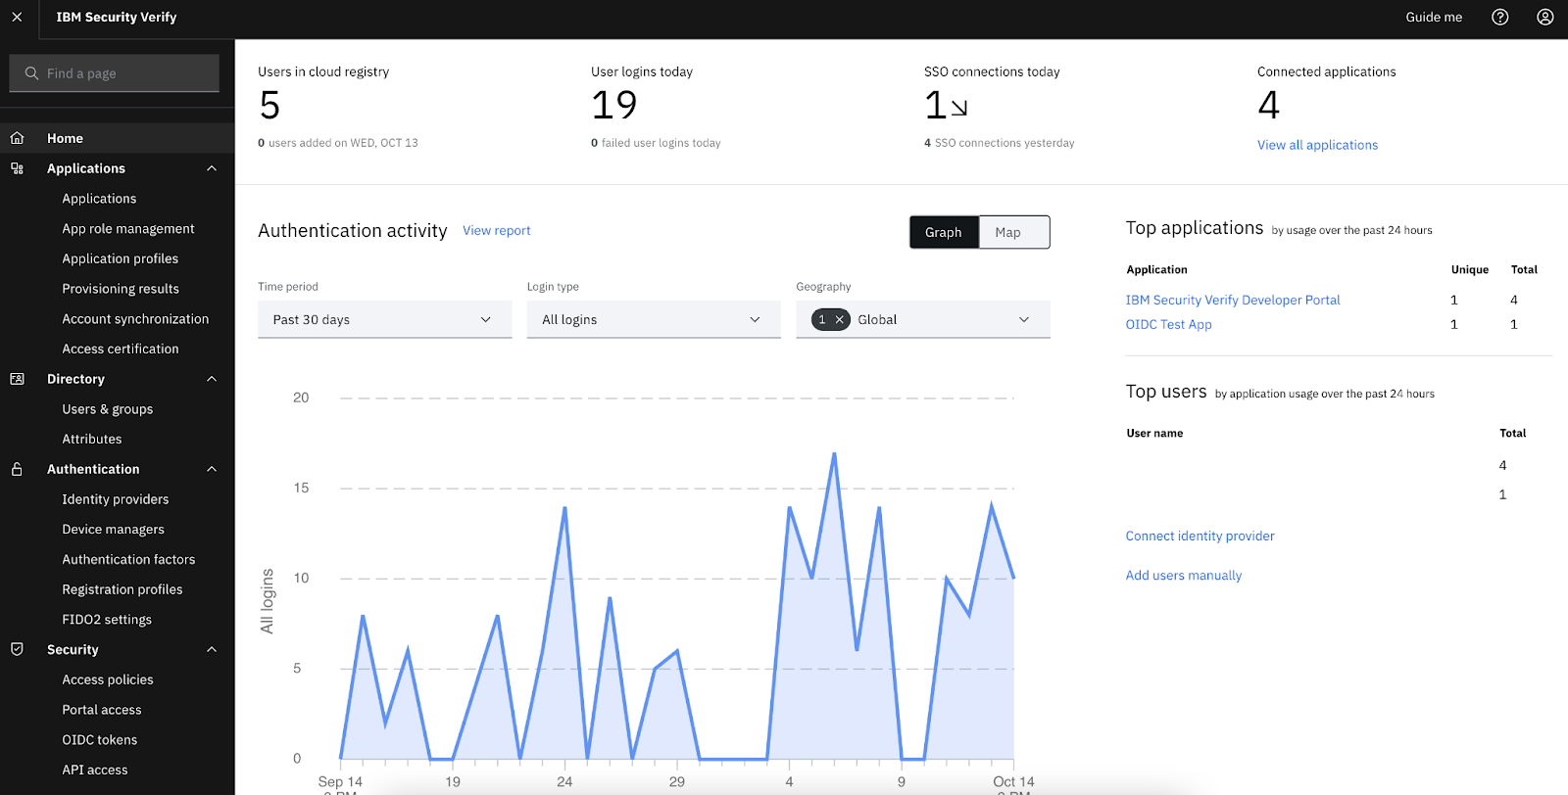Open Identity providers page
The height and width of the screenshot is (795, 1568).
pyautogui.click(x=116, y=499)
